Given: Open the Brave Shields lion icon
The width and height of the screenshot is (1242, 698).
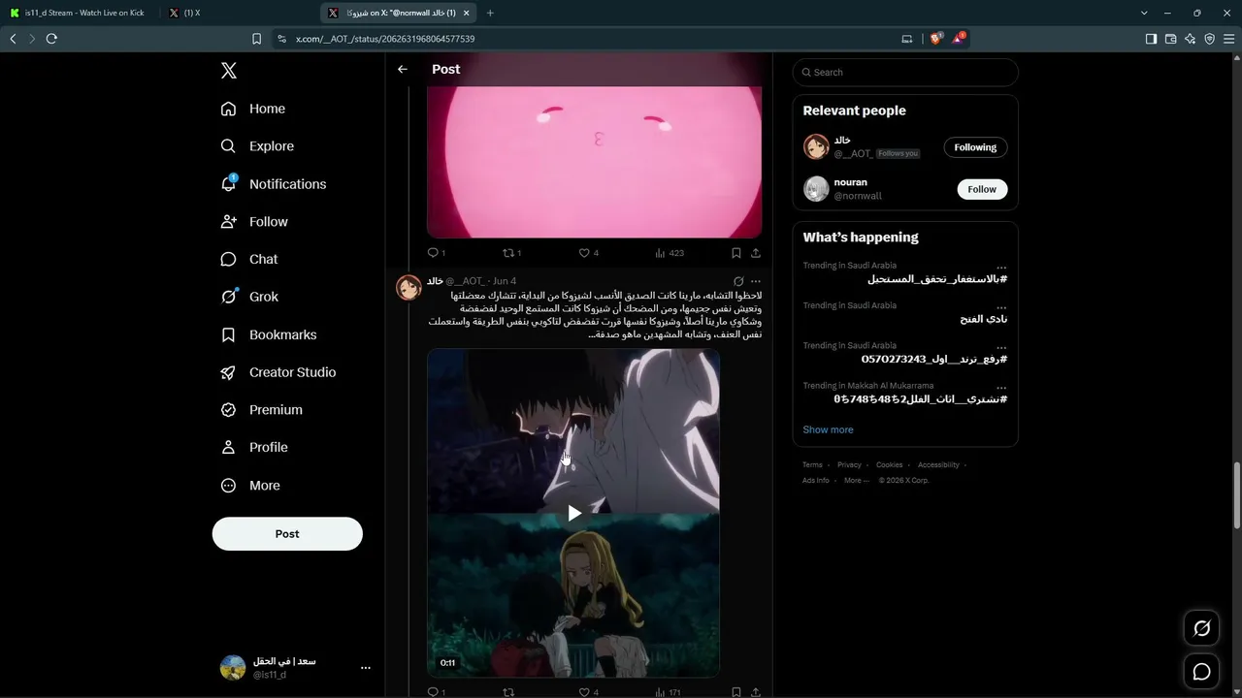Looking at the screenshot, I should [935, 39].
